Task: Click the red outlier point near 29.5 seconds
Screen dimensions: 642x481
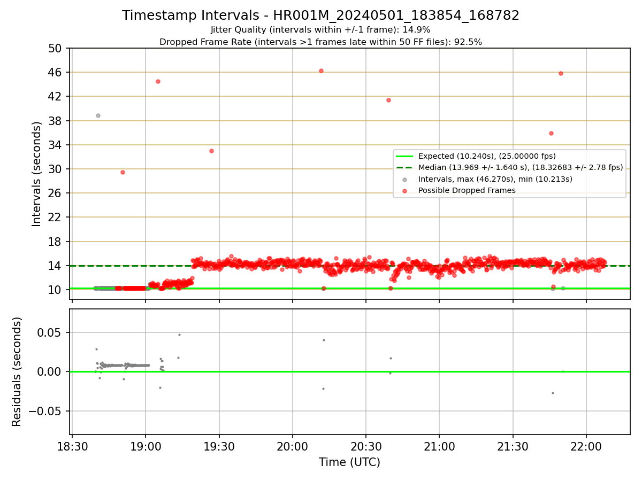Action: click(x=123, y=172)
